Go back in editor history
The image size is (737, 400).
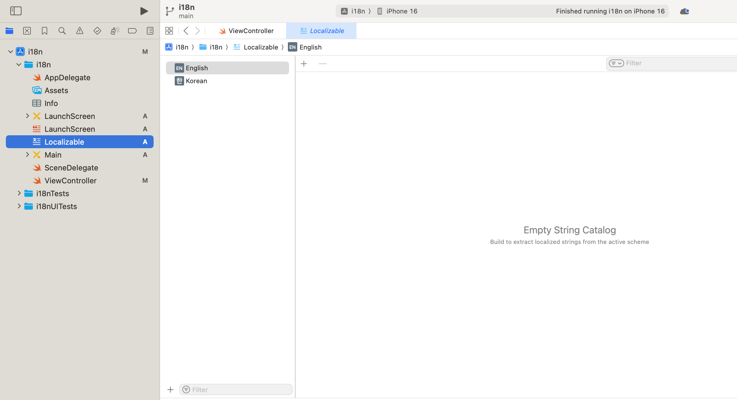tap(186, 31)
